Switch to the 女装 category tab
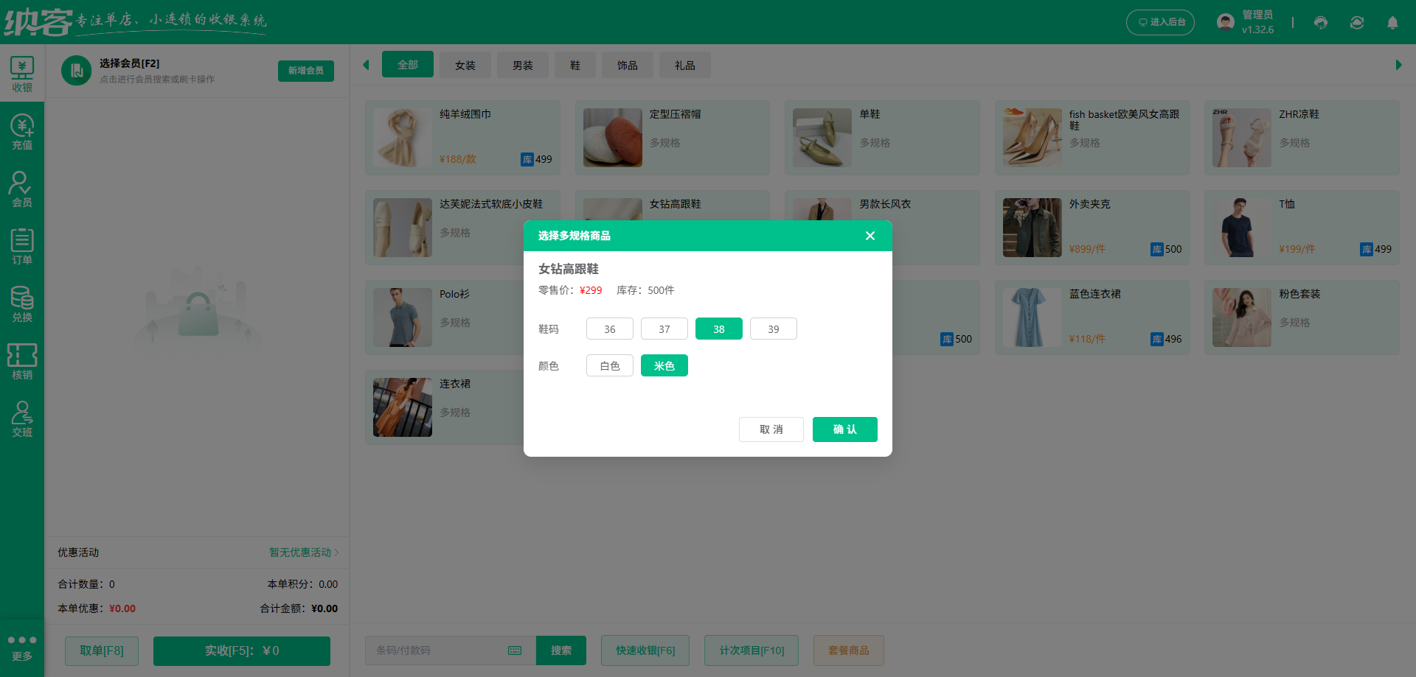 tap(465, 65)
